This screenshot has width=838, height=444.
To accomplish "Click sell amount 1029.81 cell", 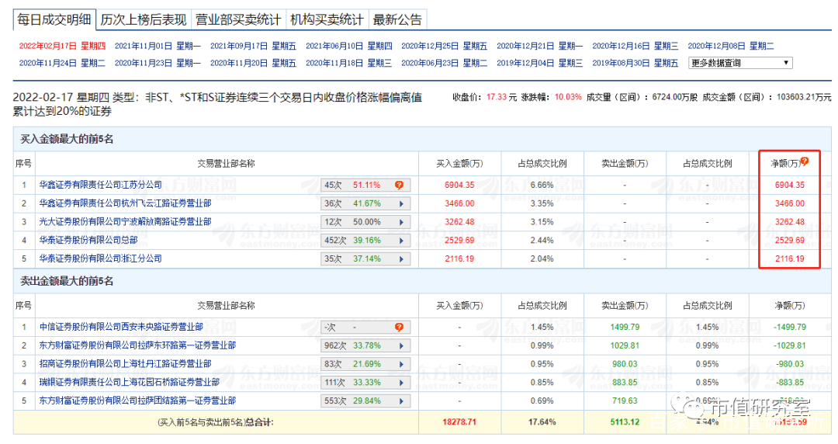I will [x=625, y=346].
